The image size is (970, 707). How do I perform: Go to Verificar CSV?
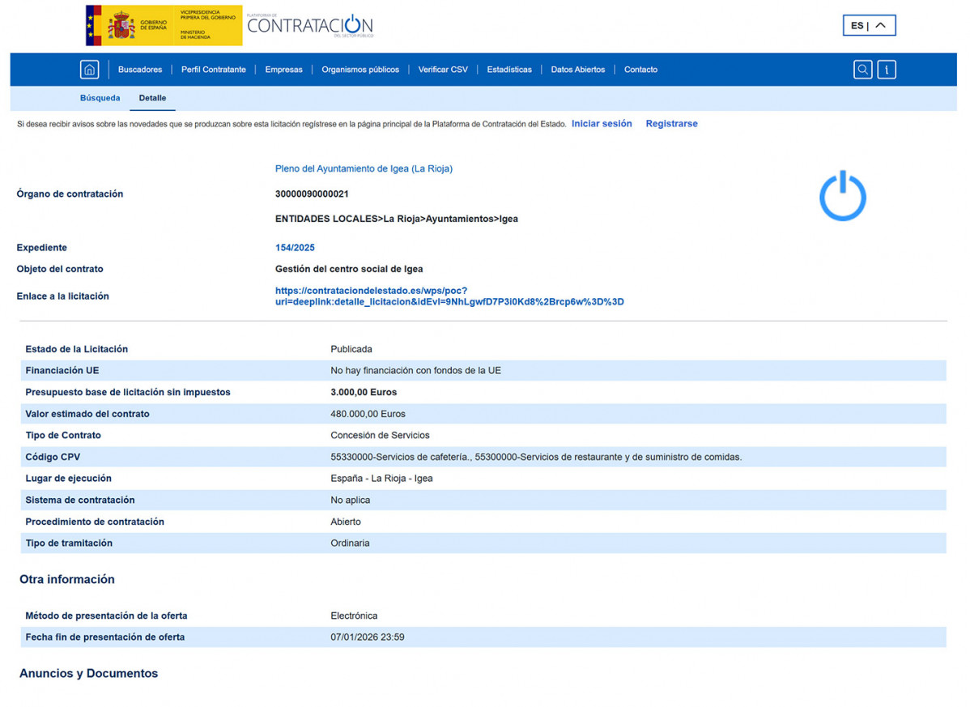[x=443, y=70]
